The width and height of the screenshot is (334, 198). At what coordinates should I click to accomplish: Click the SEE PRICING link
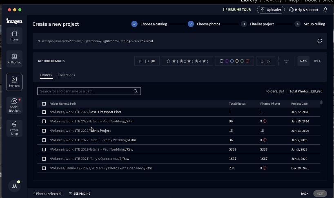tap(80, 193)
